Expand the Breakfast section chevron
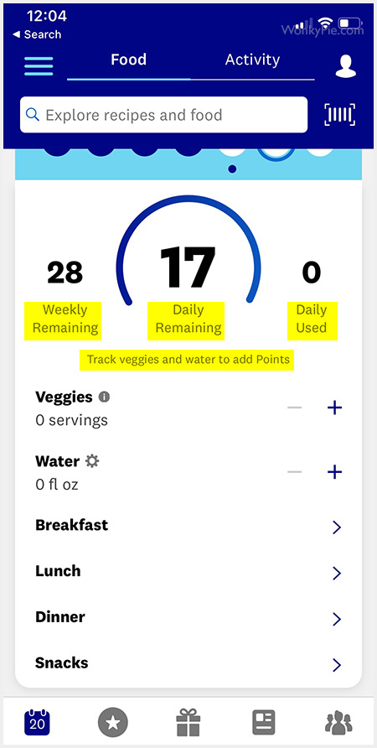Viewport: 377px width, 748px height. click(x=337, y=527)
